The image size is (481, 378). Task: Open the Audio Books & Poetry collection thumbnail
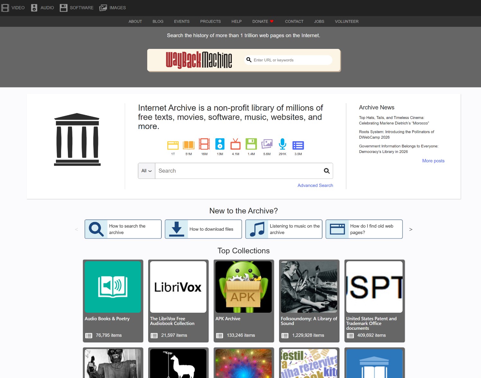[x=113, y=287]
